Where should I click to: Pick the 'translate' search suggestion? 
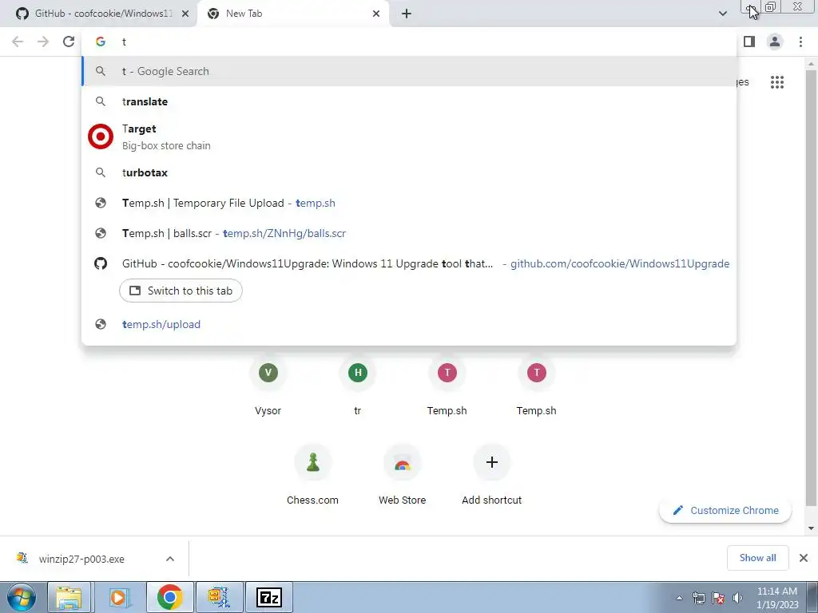tap(409, 101)
